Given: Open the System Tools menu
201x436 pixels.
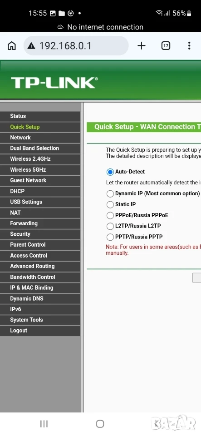Looking at the screenshot, I should coord(40,320).
